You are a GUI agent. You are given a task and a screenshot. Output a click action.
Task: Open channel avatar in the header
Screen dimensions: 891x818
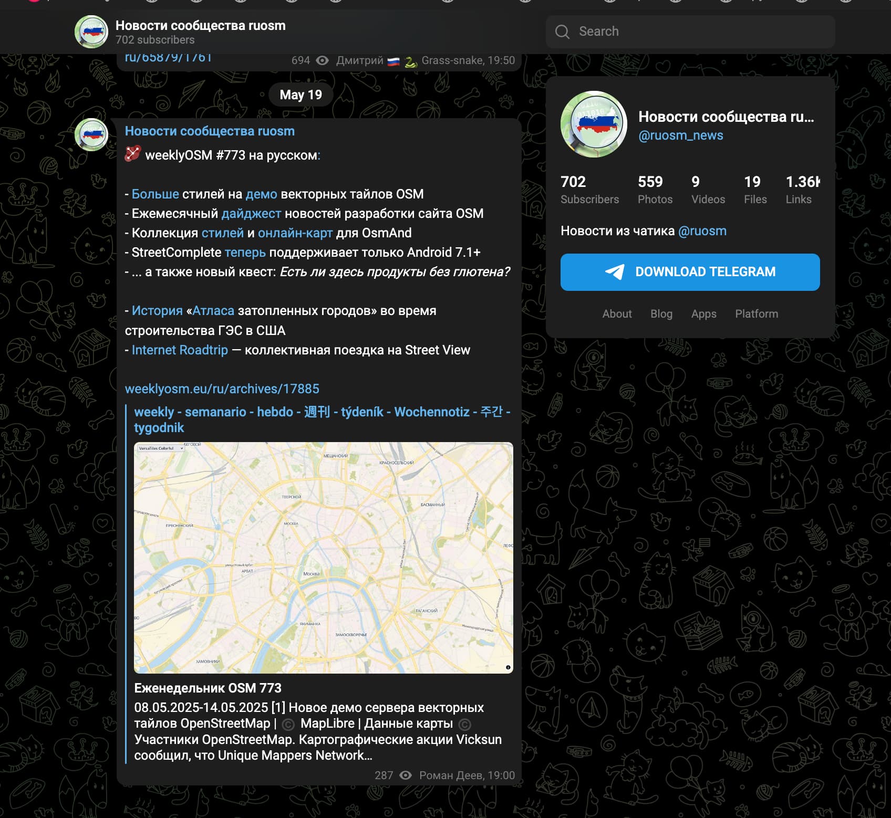click(x=91, y=32)
